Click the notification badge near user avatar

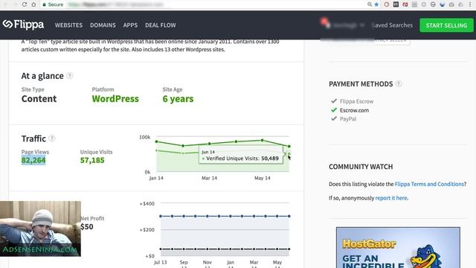(324, 22)
